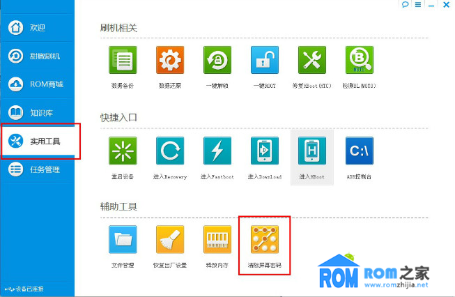Select the 进入Recovery shortcut
The height and width of the screenshot is (297, 455).
click(170, 151)
